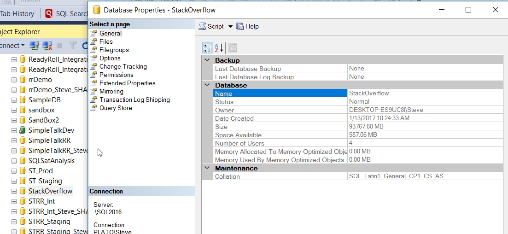Click the Object Explorer filter funnel icon

point(73,46)
